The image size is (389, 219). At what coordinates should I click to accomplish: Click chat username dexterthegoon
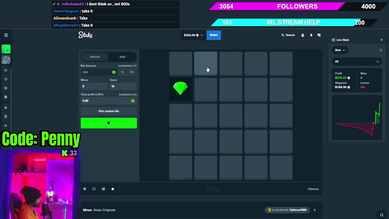point(66,11)
